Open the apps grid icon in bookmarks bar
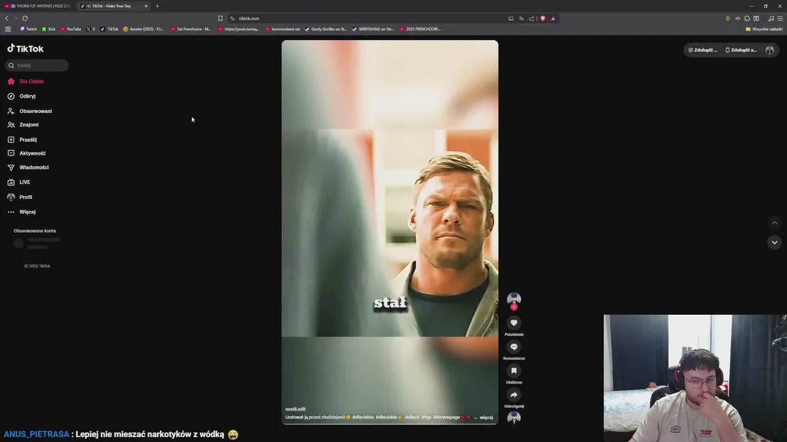The width and height of the screenshot is (787, 442). pos(8,29)
